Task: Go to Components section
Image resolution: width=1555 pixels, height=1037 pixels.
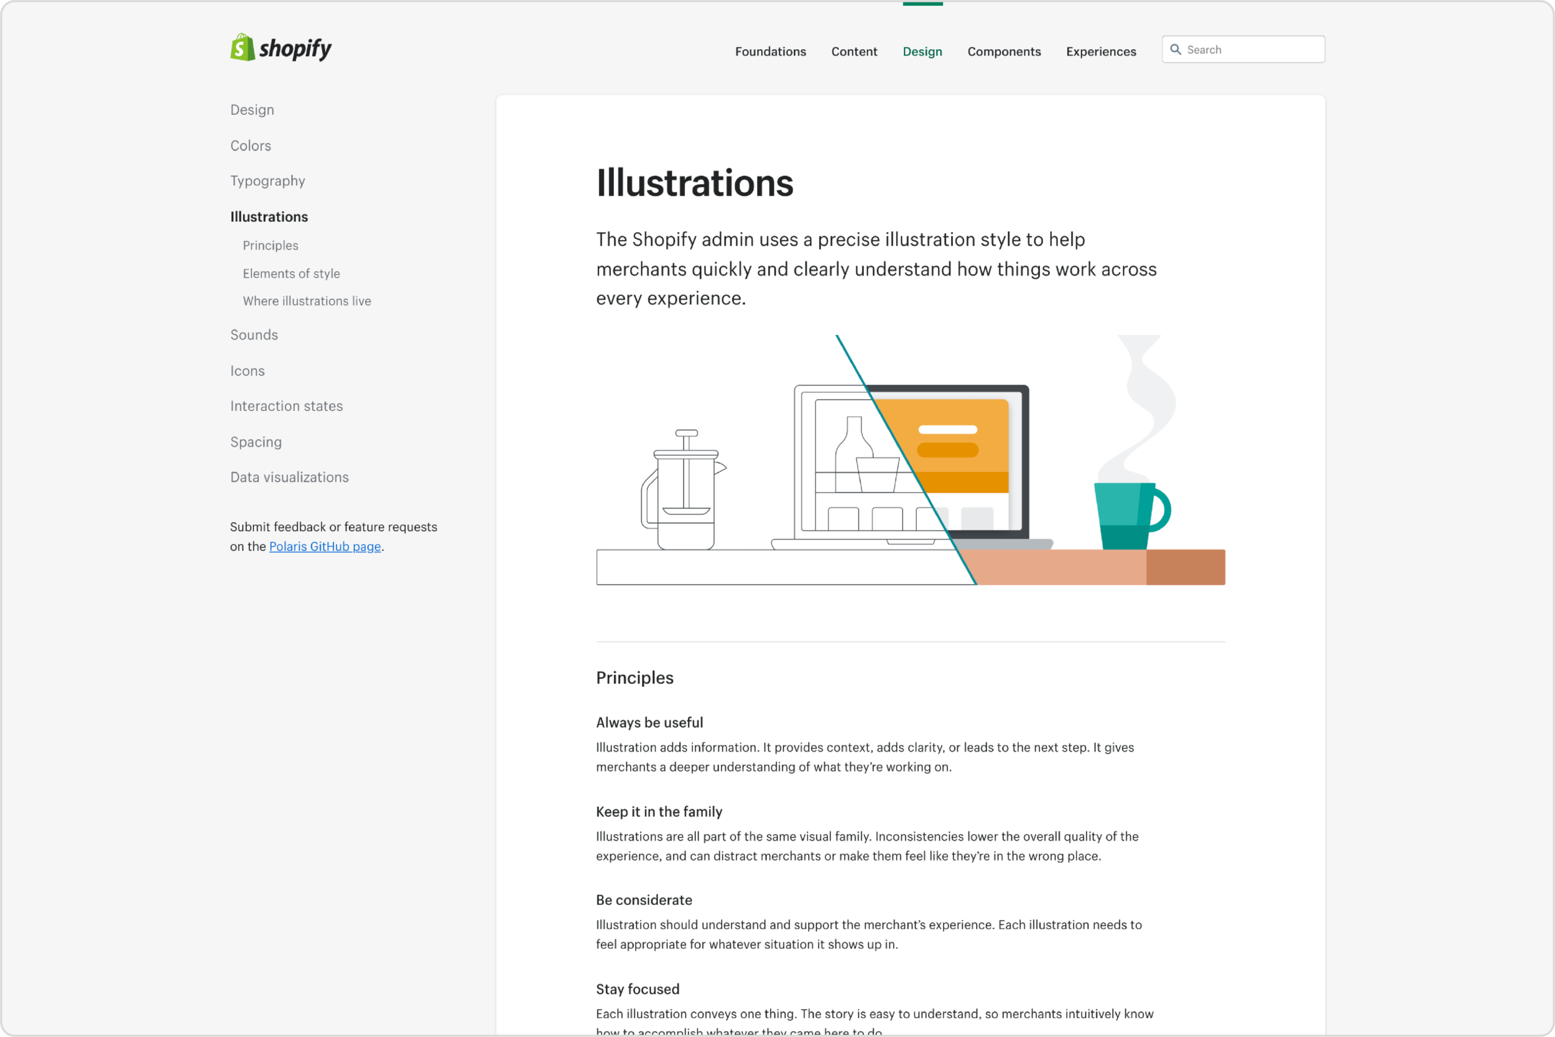Action: pos(1003,52)
